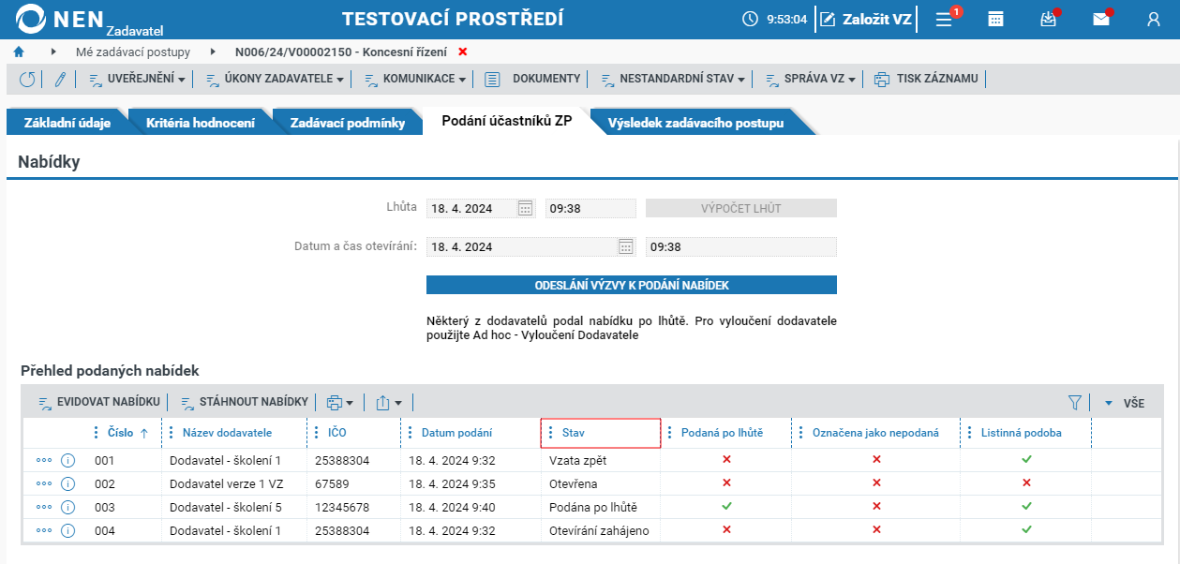Screen dimensions: 1180x564
Task: Open the user profile icon
Action: (x=1154, y=19)
